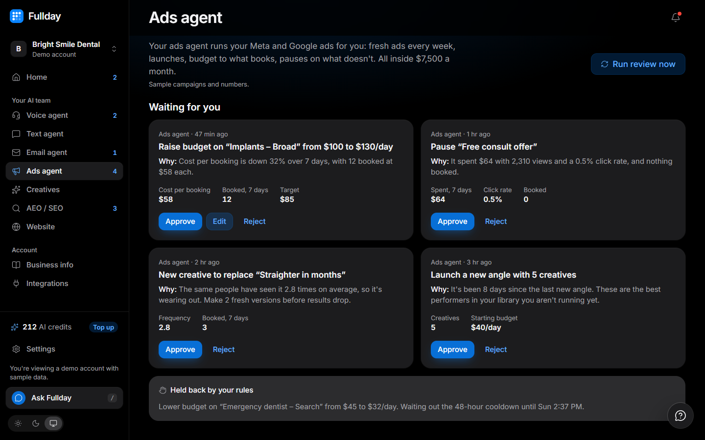Click the megaphone icon beside Ads agent
Viewport: 705px width, 440px height.
click(16, 171)
